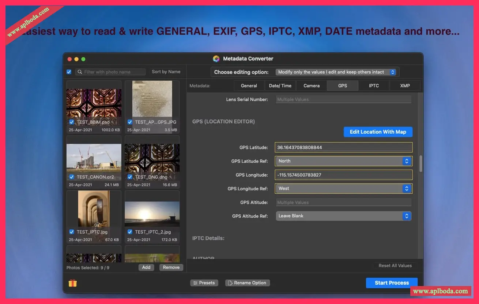Open the editing option dropdown
479x304 pixels.
336,72
